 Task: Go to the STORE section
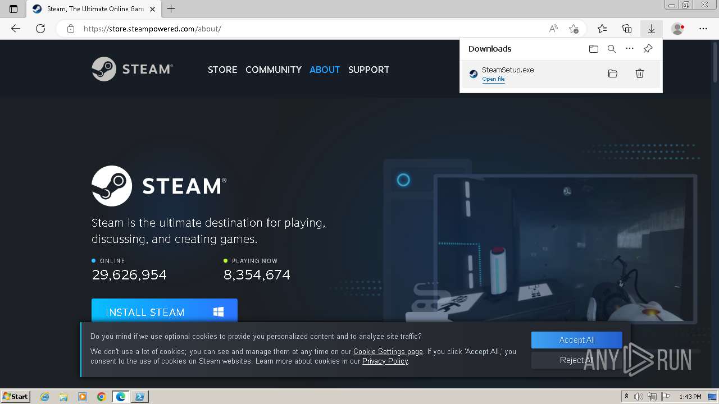point(222,70)
